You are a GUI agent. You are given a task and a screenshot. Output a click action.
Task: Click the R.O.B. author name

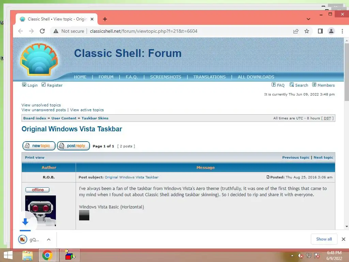[49, 177]
